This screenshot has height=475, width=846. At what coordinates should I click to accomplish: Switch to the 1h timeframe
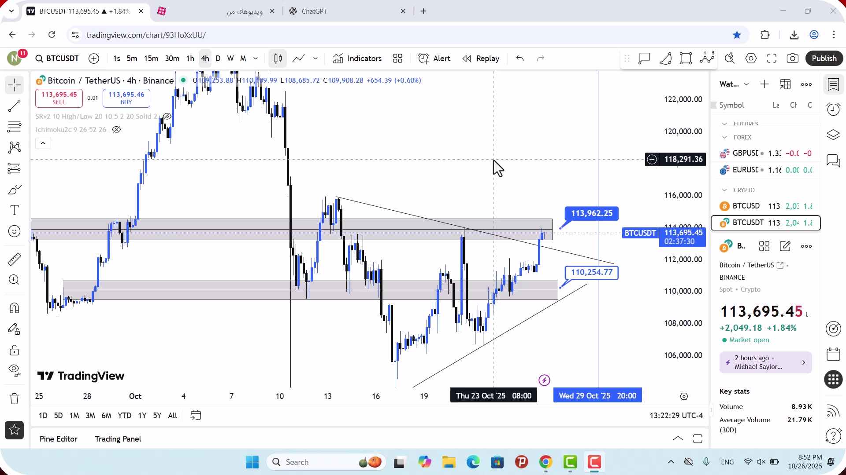coord(190,58)
